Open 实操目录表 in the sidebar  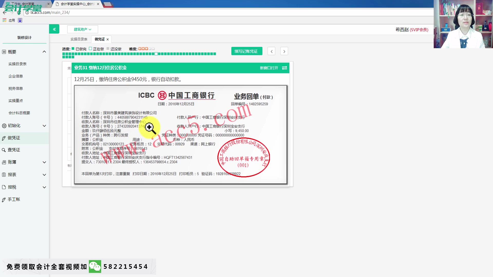point(17,64)
